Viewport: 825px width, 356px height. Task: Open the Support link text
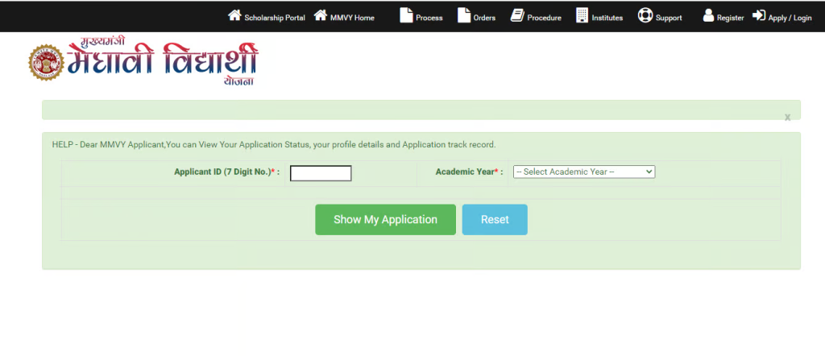pos(669,18)
